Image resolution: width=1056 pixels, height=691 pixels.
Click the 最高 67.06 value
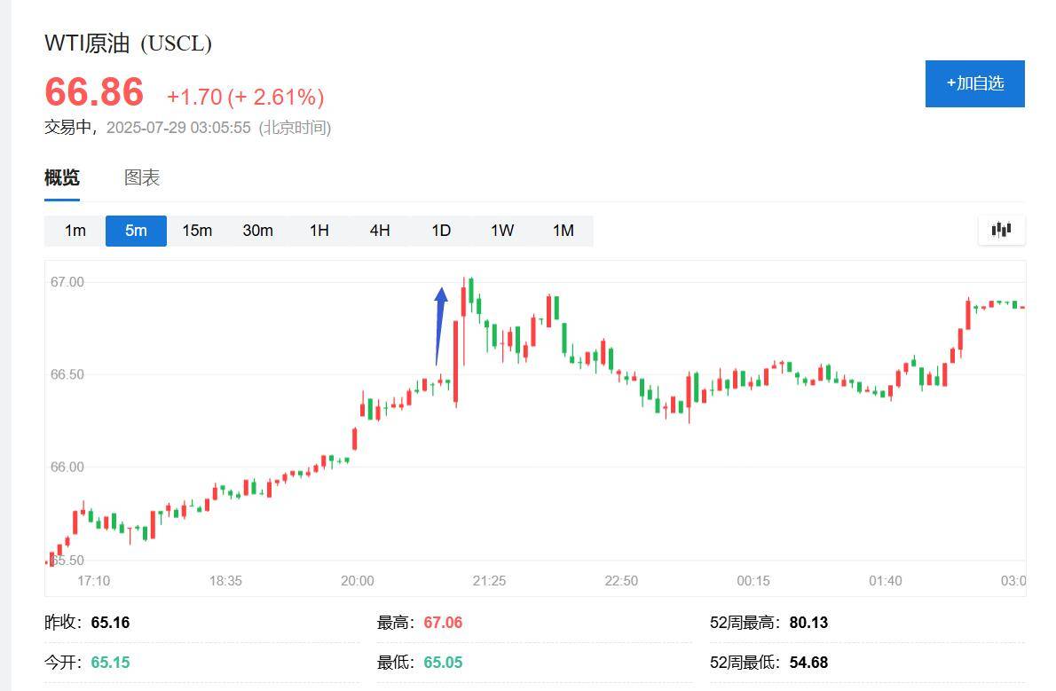[442, 622]
